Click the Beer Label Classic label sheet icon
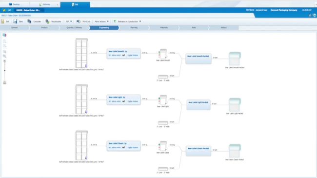Screen dimensions: 317x178 click(x=163, y=146)
